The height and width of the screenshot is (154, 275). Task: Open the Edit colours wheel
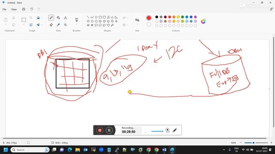pos(203,21)
